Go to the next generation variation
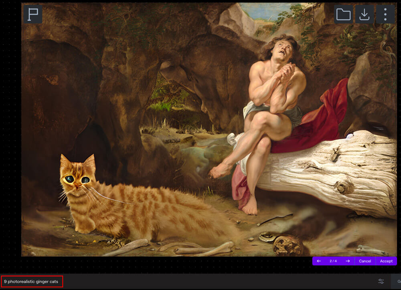Screen dimensions: 401x290 click(348, 261)
